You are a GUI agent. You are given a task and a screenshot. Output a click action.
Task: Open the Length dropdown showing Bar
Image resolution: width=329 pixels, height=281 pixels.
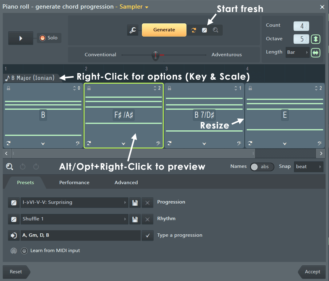297,52
